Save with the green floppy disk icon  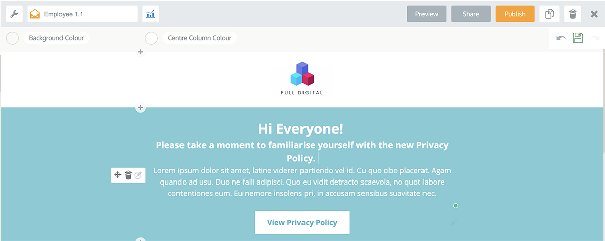tap(578, 38)
